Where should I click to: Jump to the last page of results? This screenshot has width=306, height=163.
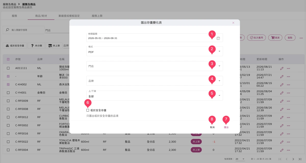click(x=300, y=159)
